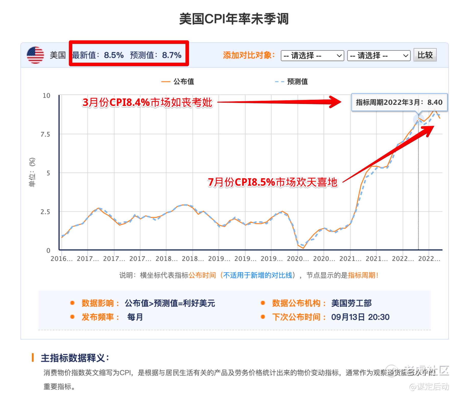Image resolution: width=458 pixels, height=397 pixels.
Task: Click the 美国 country label
Action: click(58, 55)
